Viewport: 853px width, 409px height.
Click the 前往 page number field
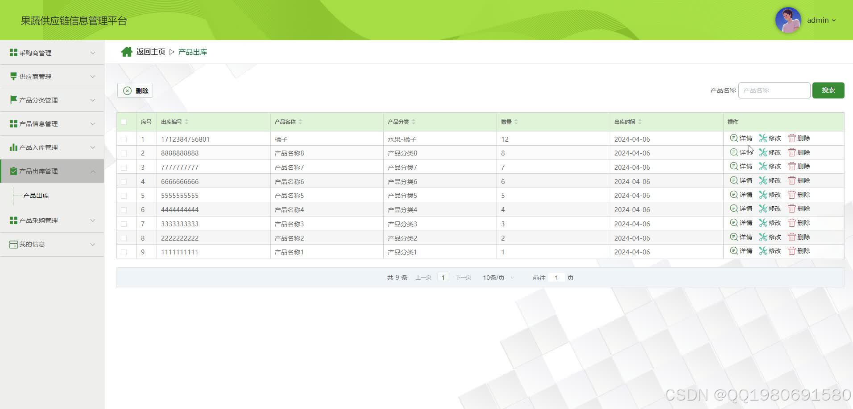pyautogui.click(x=556, y=278)
